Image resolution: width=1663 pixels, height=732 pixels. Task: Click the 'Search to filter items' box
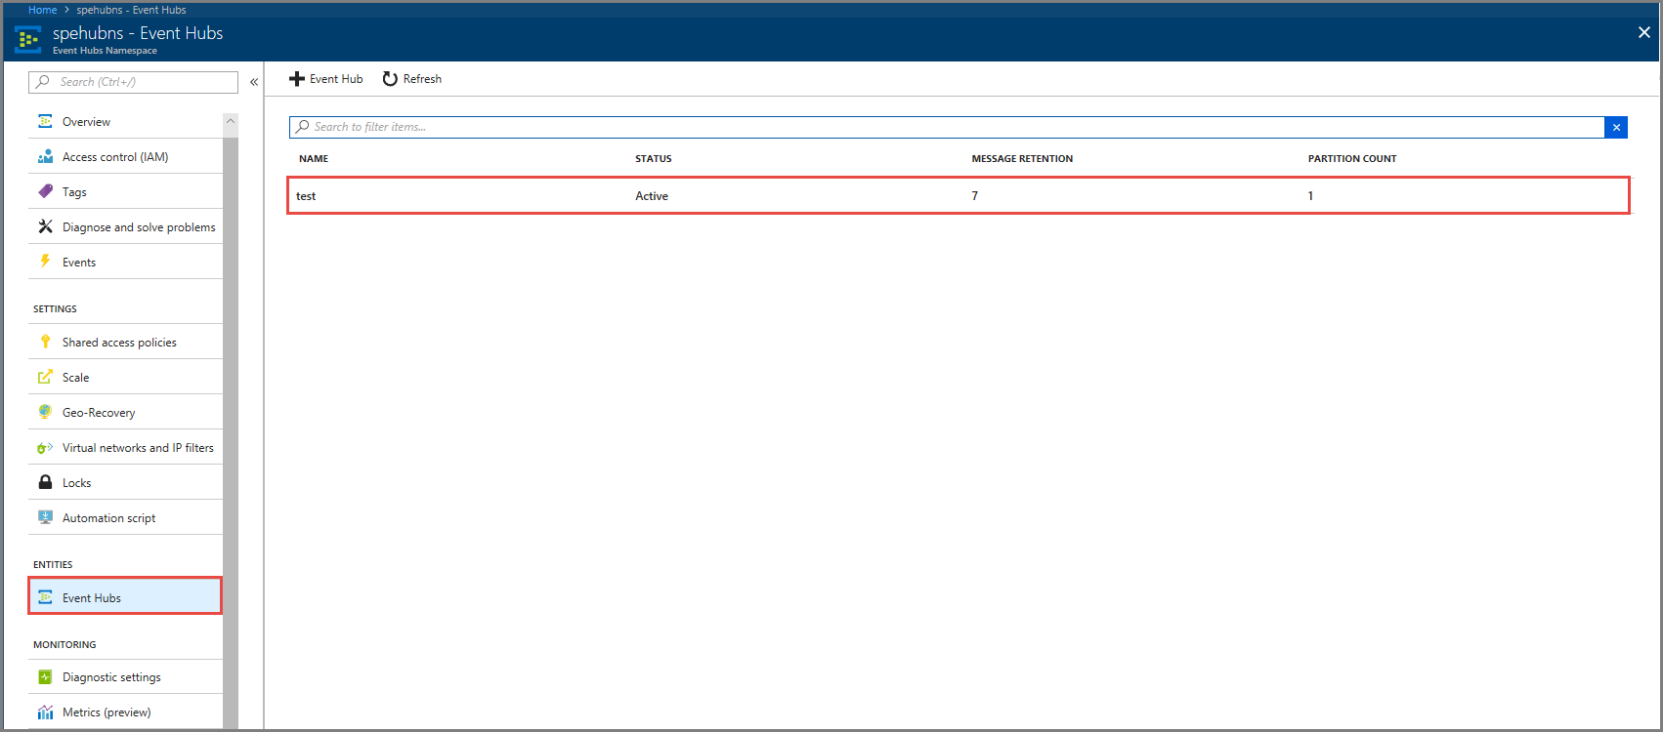pos(948,127)
